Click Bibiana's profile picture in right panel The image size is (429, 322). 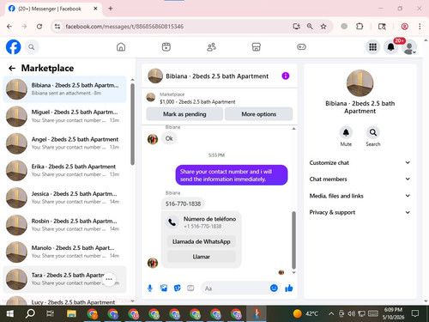click(x=360, y=83)
